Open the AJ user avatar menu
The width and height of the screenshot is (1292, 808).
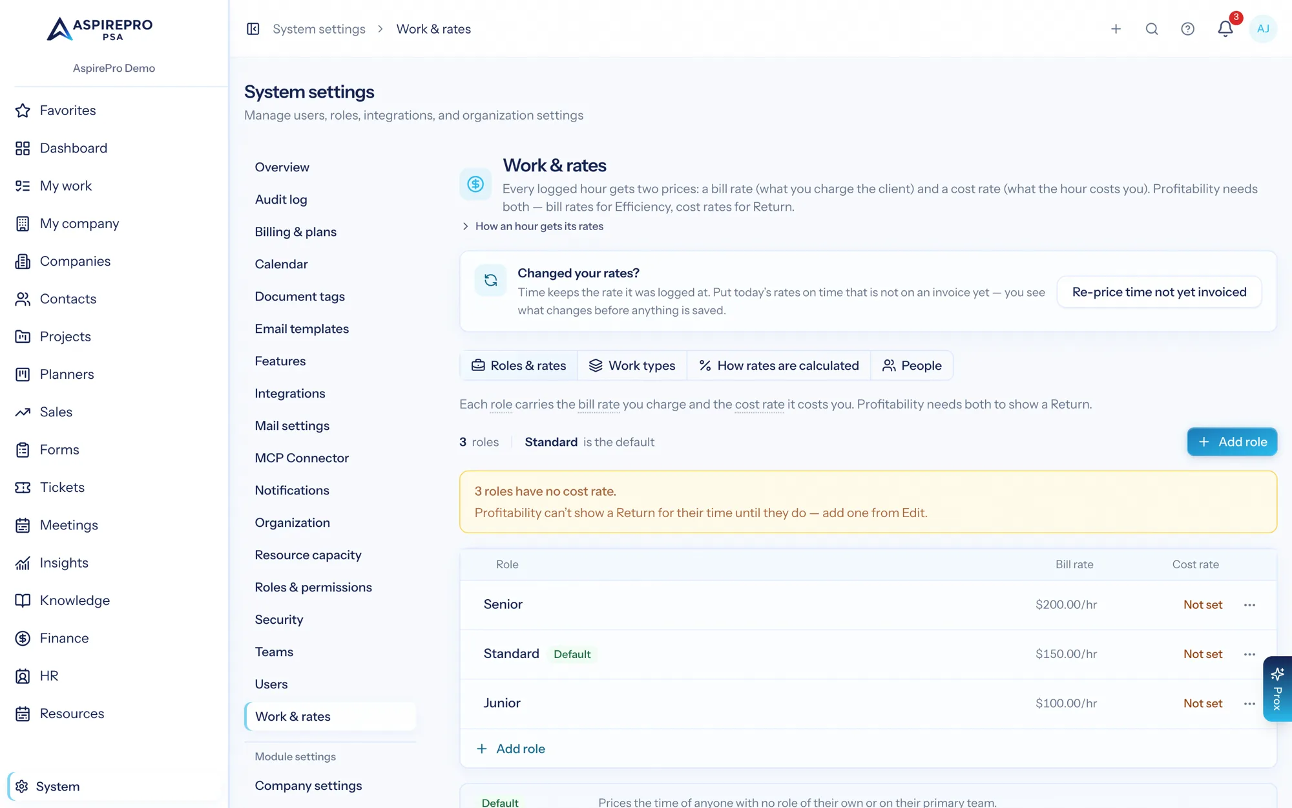point(1263,29)
